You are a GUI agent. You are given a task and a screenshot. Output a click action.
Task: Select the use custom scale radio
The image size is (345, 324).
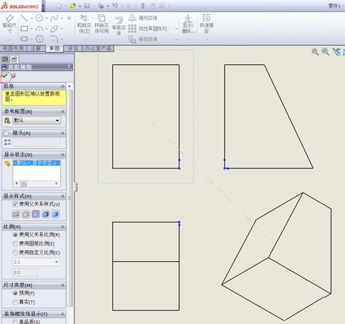pos(15,253)
